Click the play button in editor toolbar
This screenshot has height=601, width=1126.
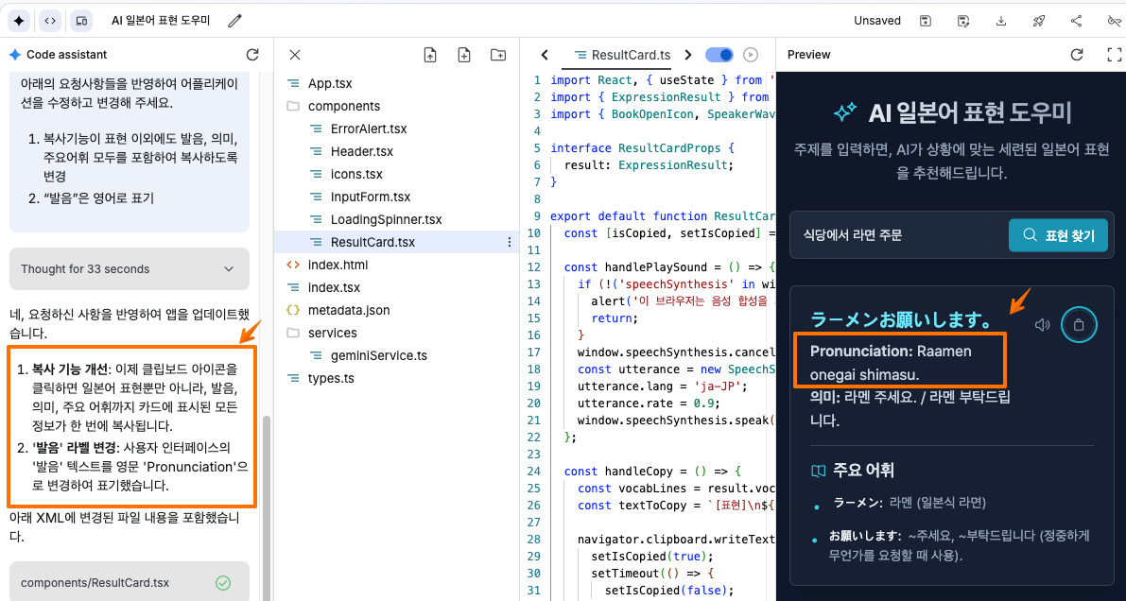(751, 55)
